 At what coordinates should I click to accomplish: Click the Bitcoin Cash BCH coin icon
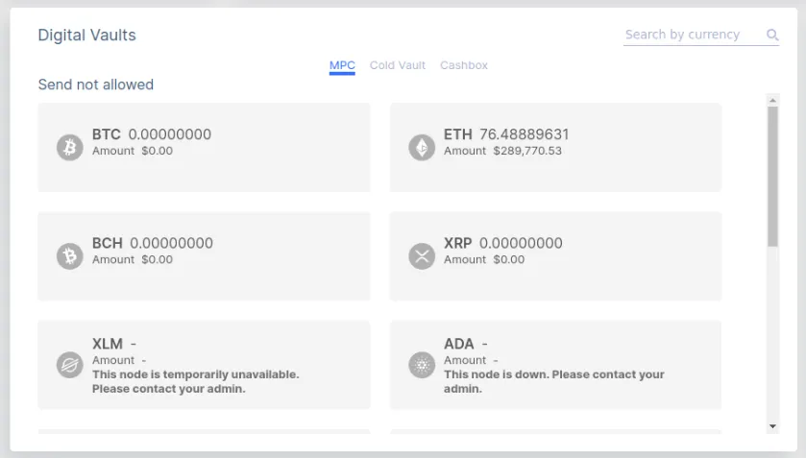click(70, 256)
